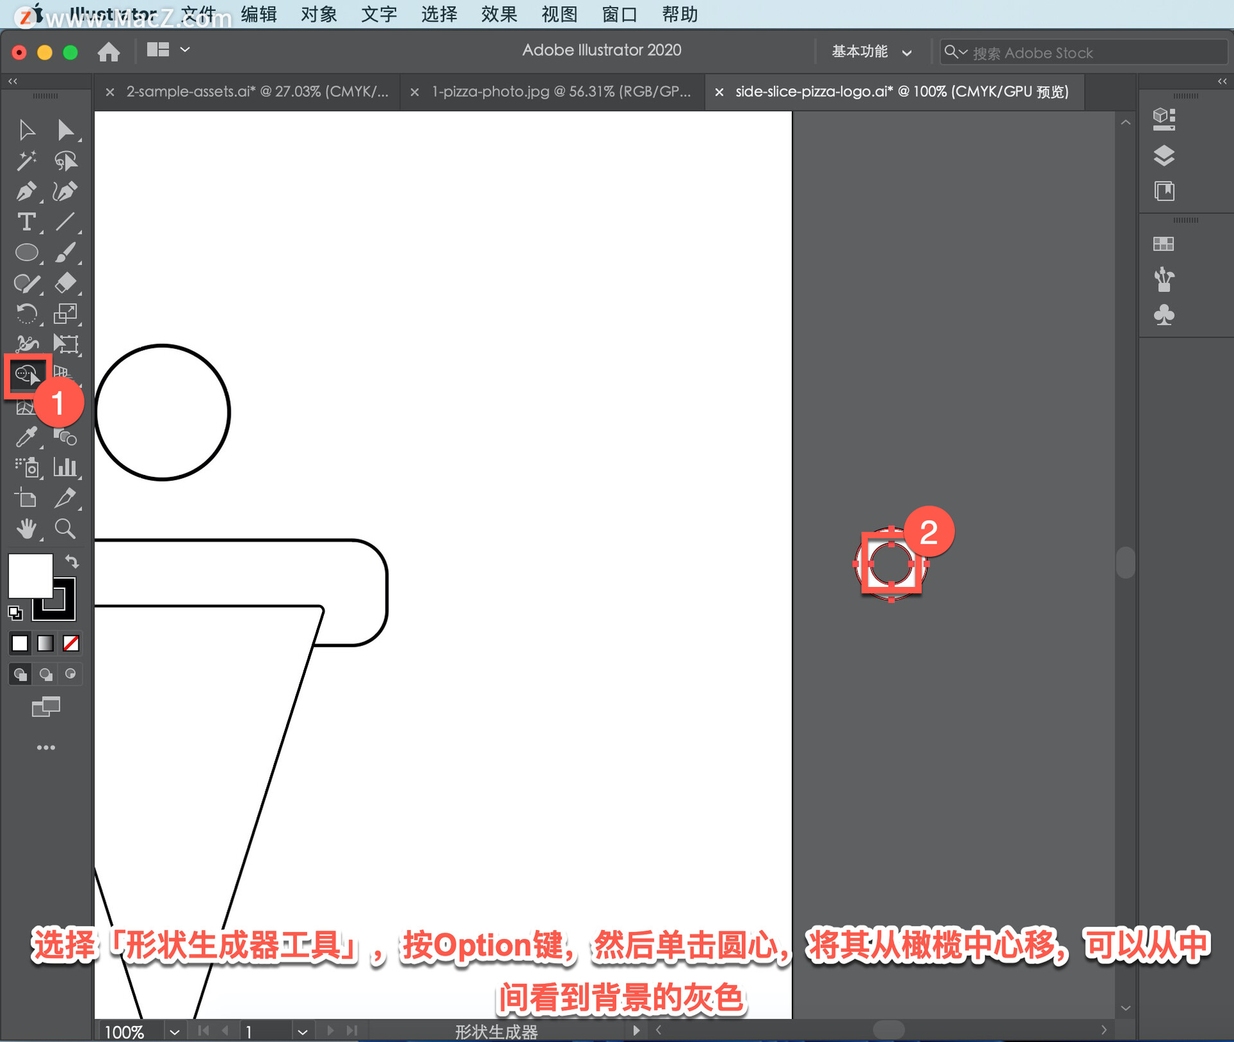This screenshot has height=1042, width=1234.
Task: Set fill to None
Action: (x=71, y=643)
